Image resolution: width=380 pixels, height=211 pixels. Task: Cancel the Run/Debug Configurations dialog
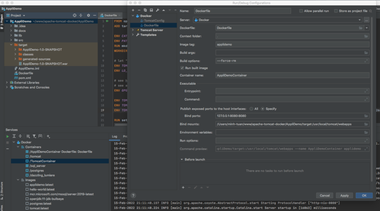(x=325, y=195)
